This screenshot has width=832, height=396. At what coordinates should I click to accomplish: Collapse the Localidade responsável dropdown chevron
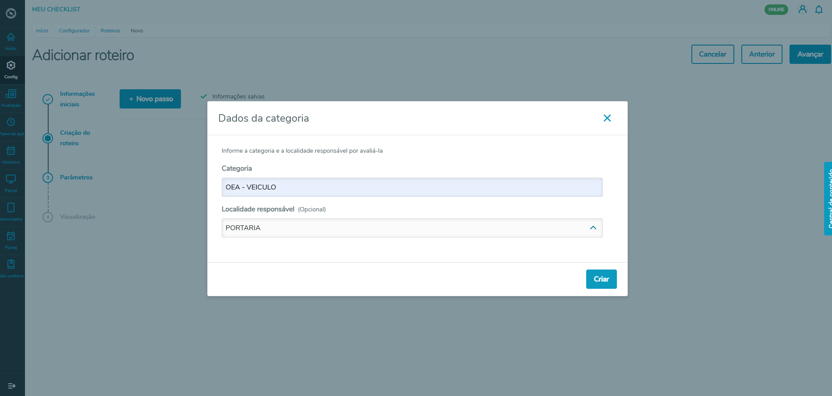(593, 228)
